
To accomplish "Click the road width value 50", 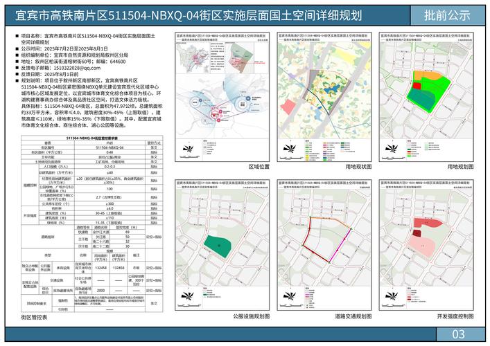I will (x=128, y=237).
